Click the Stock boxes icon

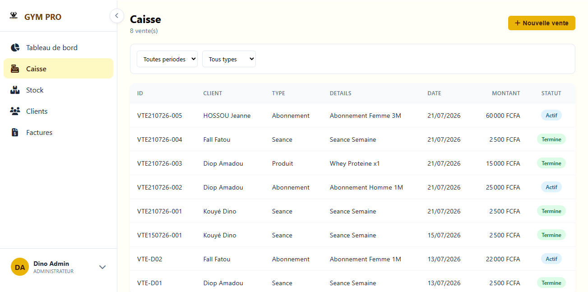click(15, 90)
